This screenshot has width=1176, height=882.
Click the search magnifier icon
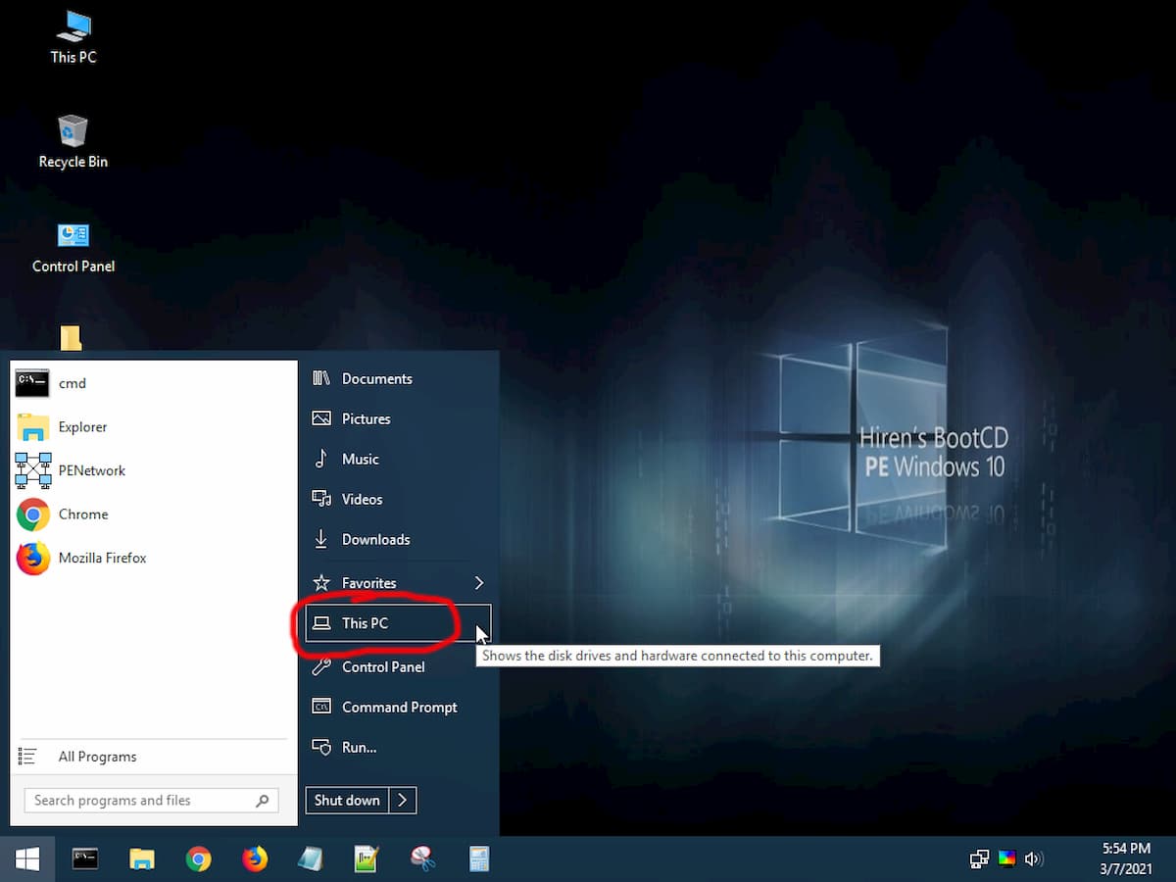click(263, 801)
